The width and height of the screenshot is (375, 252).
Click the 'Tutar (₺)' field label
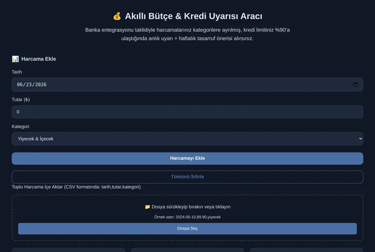click(21, 99)
